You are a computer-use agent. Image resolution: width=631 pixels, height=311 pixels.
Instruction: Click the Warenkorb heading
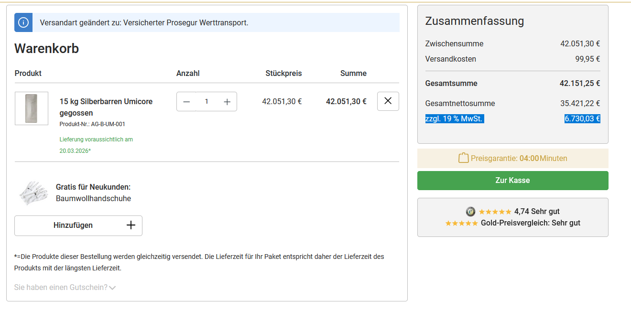(x=47, y=49)
